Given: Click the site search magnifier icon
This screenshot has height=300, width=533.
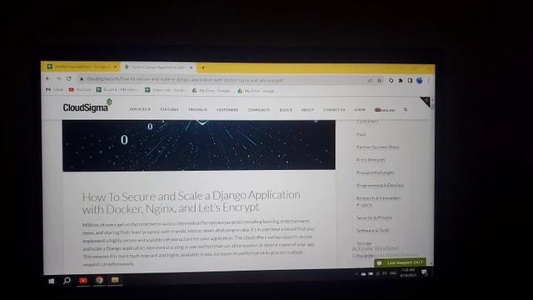Looking at the screenshot, I should click(406, 110).
